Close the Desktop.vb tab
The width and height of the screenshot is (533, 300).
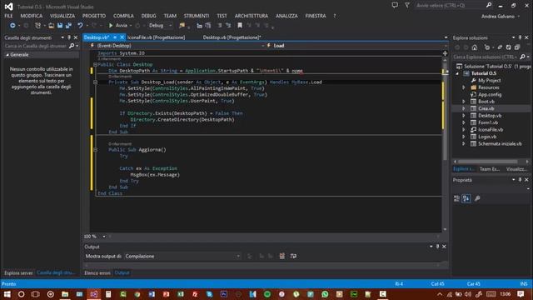coord(122,37)
